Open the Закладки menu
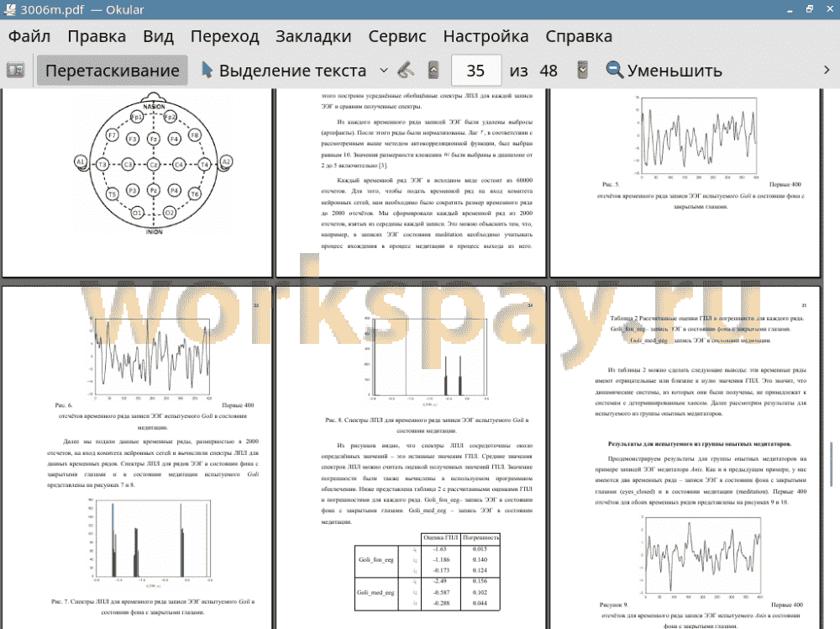The width and height of the screenshot is (840, 629). point(313,36)
